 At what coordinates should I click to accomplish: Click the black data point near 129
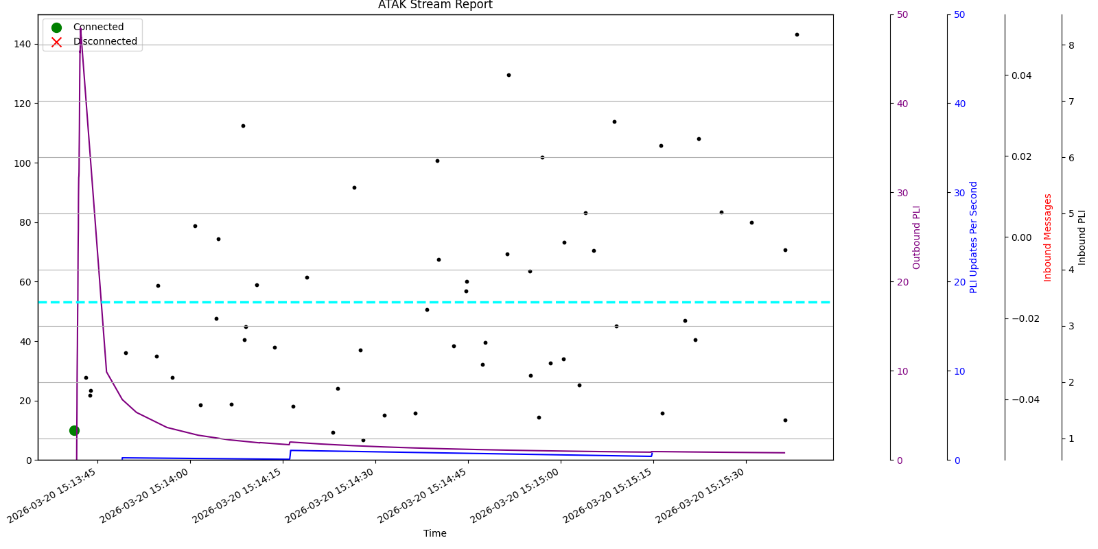[x=509, y=75]
